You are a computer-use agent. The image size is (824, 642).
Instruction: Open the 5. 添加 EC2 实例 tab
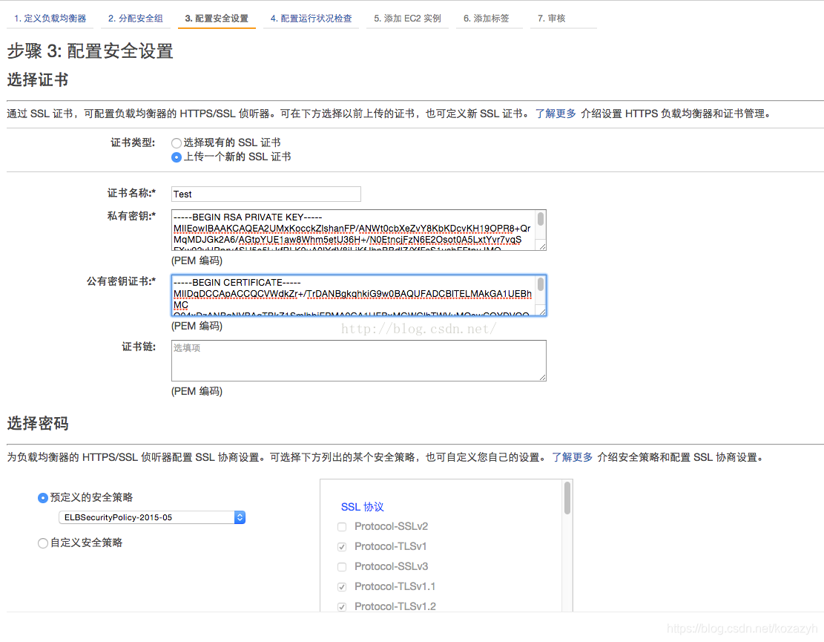pyautogui.click(x=407, y=19)
